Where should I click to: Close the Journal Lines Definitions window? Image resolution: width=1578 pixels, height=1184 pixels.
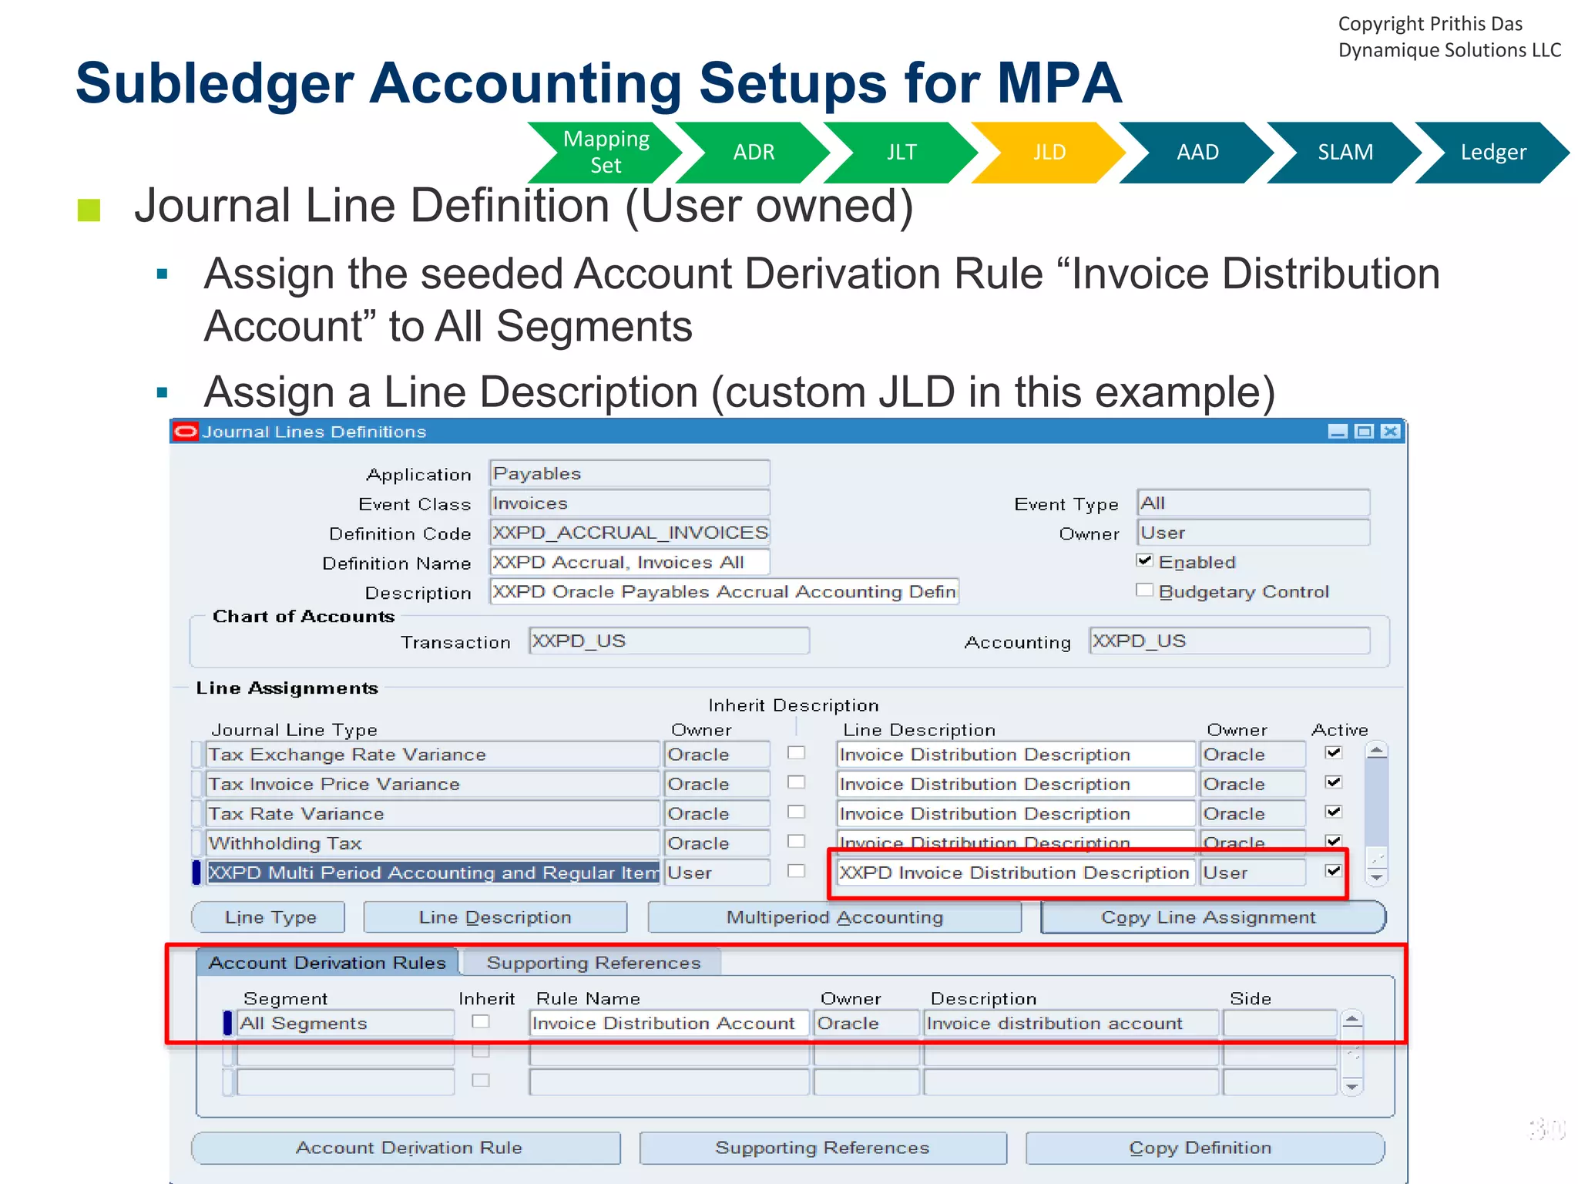click(x=1390, y=432)
